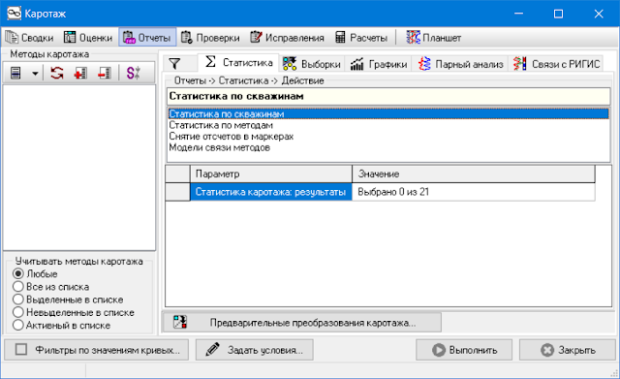620x379 pixels.
Task: Click the Закрыть button
Action: tap(568, 350)
